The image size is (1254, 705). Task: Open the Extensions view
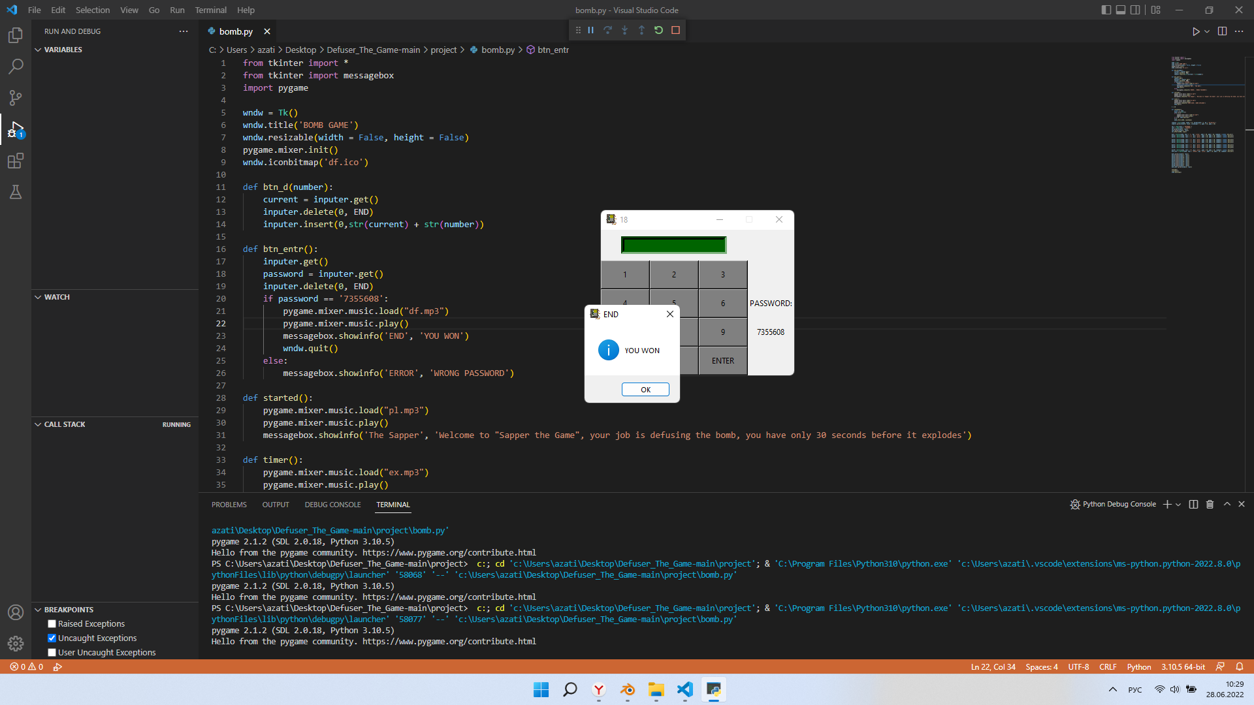tap(16, 161)
